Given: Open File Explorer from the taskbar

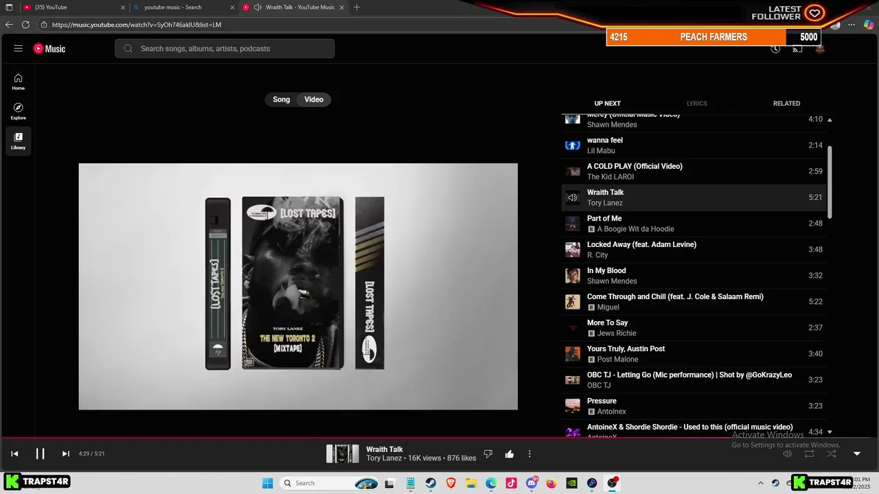Looking at the screenshot, I should coord(471,483).
